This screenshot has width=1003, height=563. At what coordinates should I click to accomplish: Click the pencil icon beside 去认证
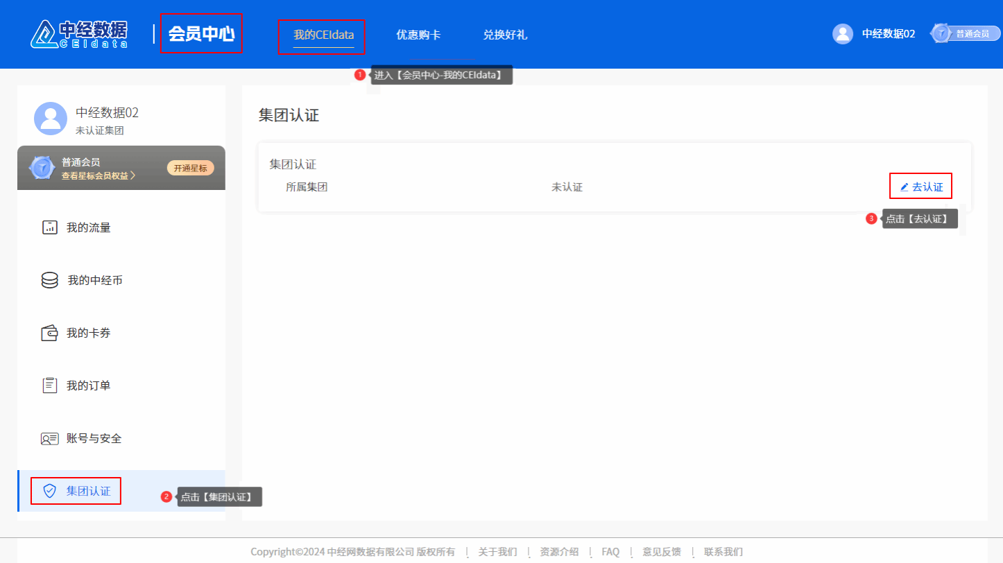click(904, 187)
